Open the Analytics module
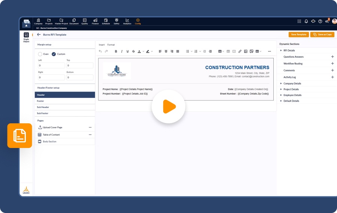This screenshot has height=213, width=337. pos(127,21)
